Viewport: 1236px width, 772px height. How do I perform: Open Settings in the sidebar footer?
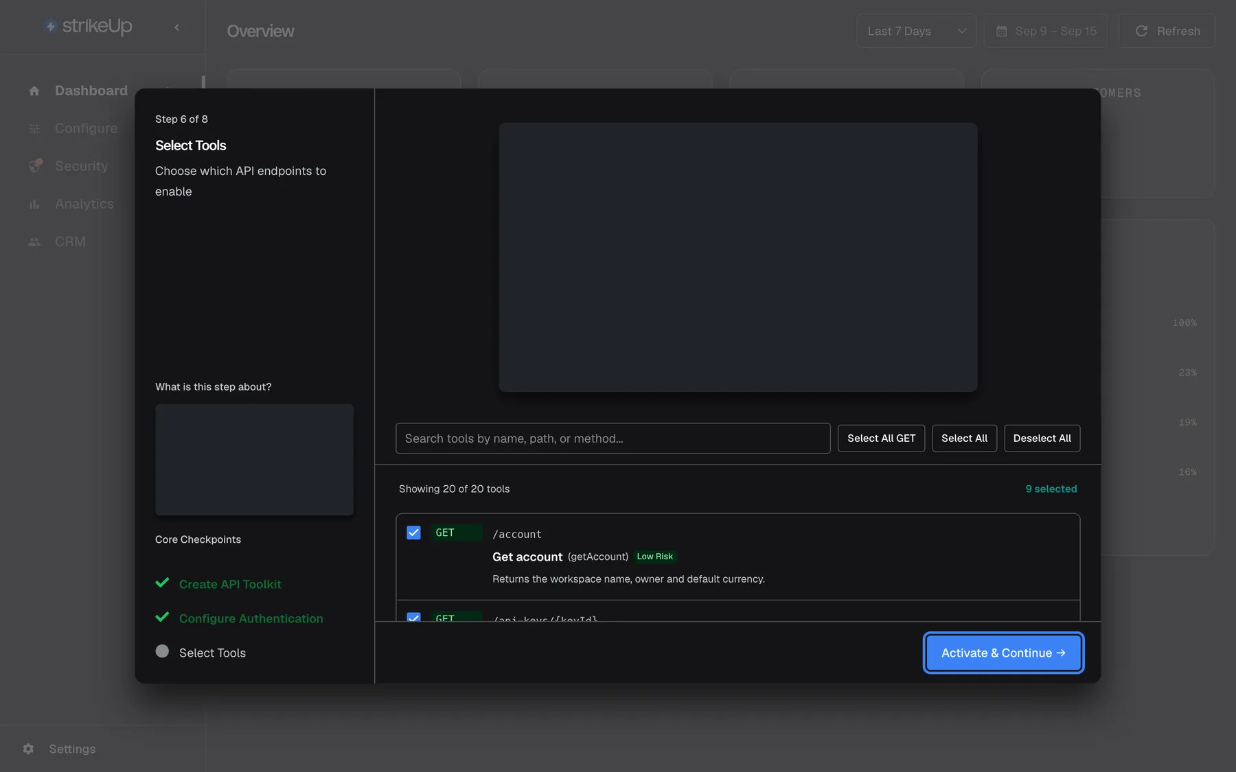click(x=72, y=749)
